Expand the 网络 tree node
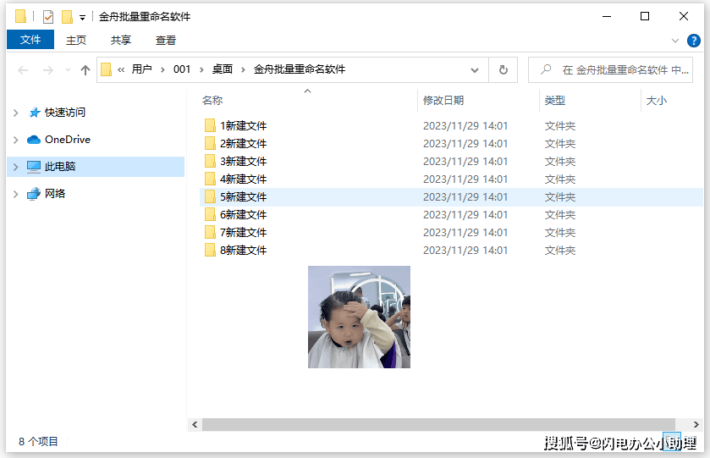The width and height of the screenshot is (710, 458). coord(16,195)
